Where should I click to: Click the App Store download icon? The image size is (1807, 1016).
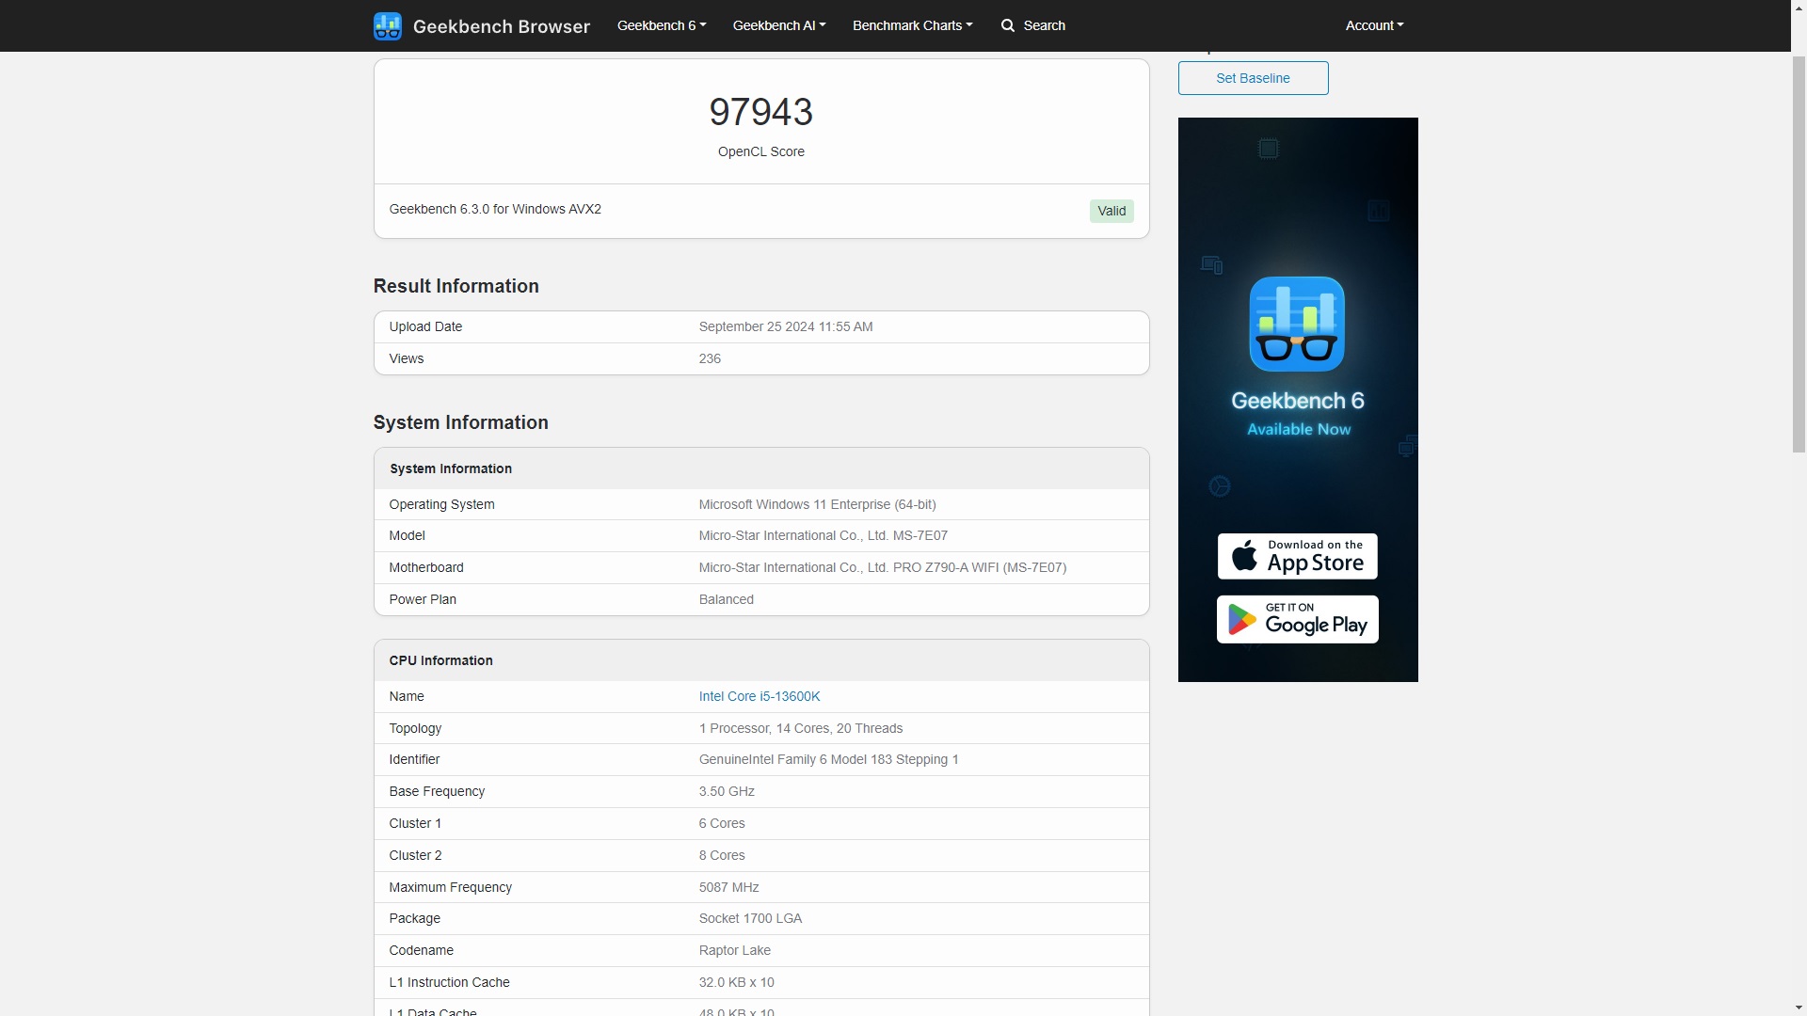1298,556
